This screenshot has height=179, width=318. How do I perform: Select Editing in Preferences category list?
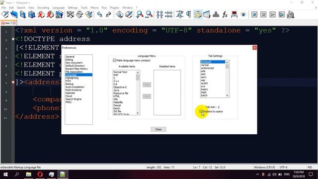[x=69, y=60]
